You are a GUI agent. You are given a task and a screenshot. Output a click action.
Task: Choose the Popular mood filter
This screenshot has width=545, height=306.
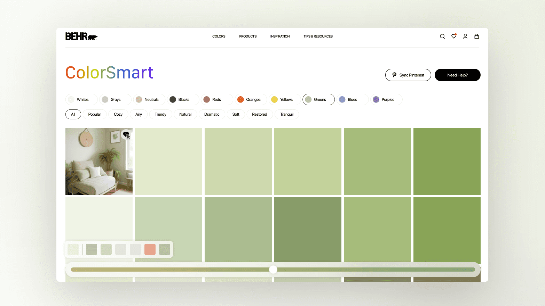coord(95,114)
